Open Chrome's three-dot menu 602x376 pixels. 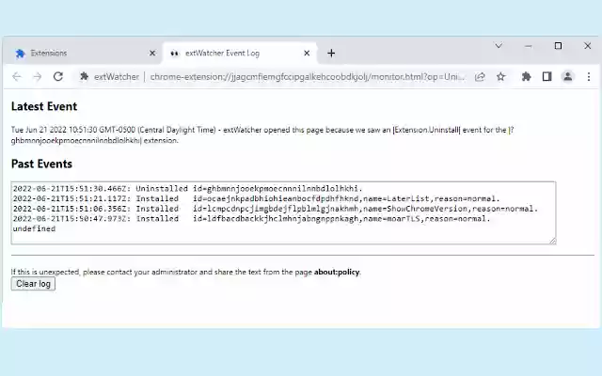point(589,77)
